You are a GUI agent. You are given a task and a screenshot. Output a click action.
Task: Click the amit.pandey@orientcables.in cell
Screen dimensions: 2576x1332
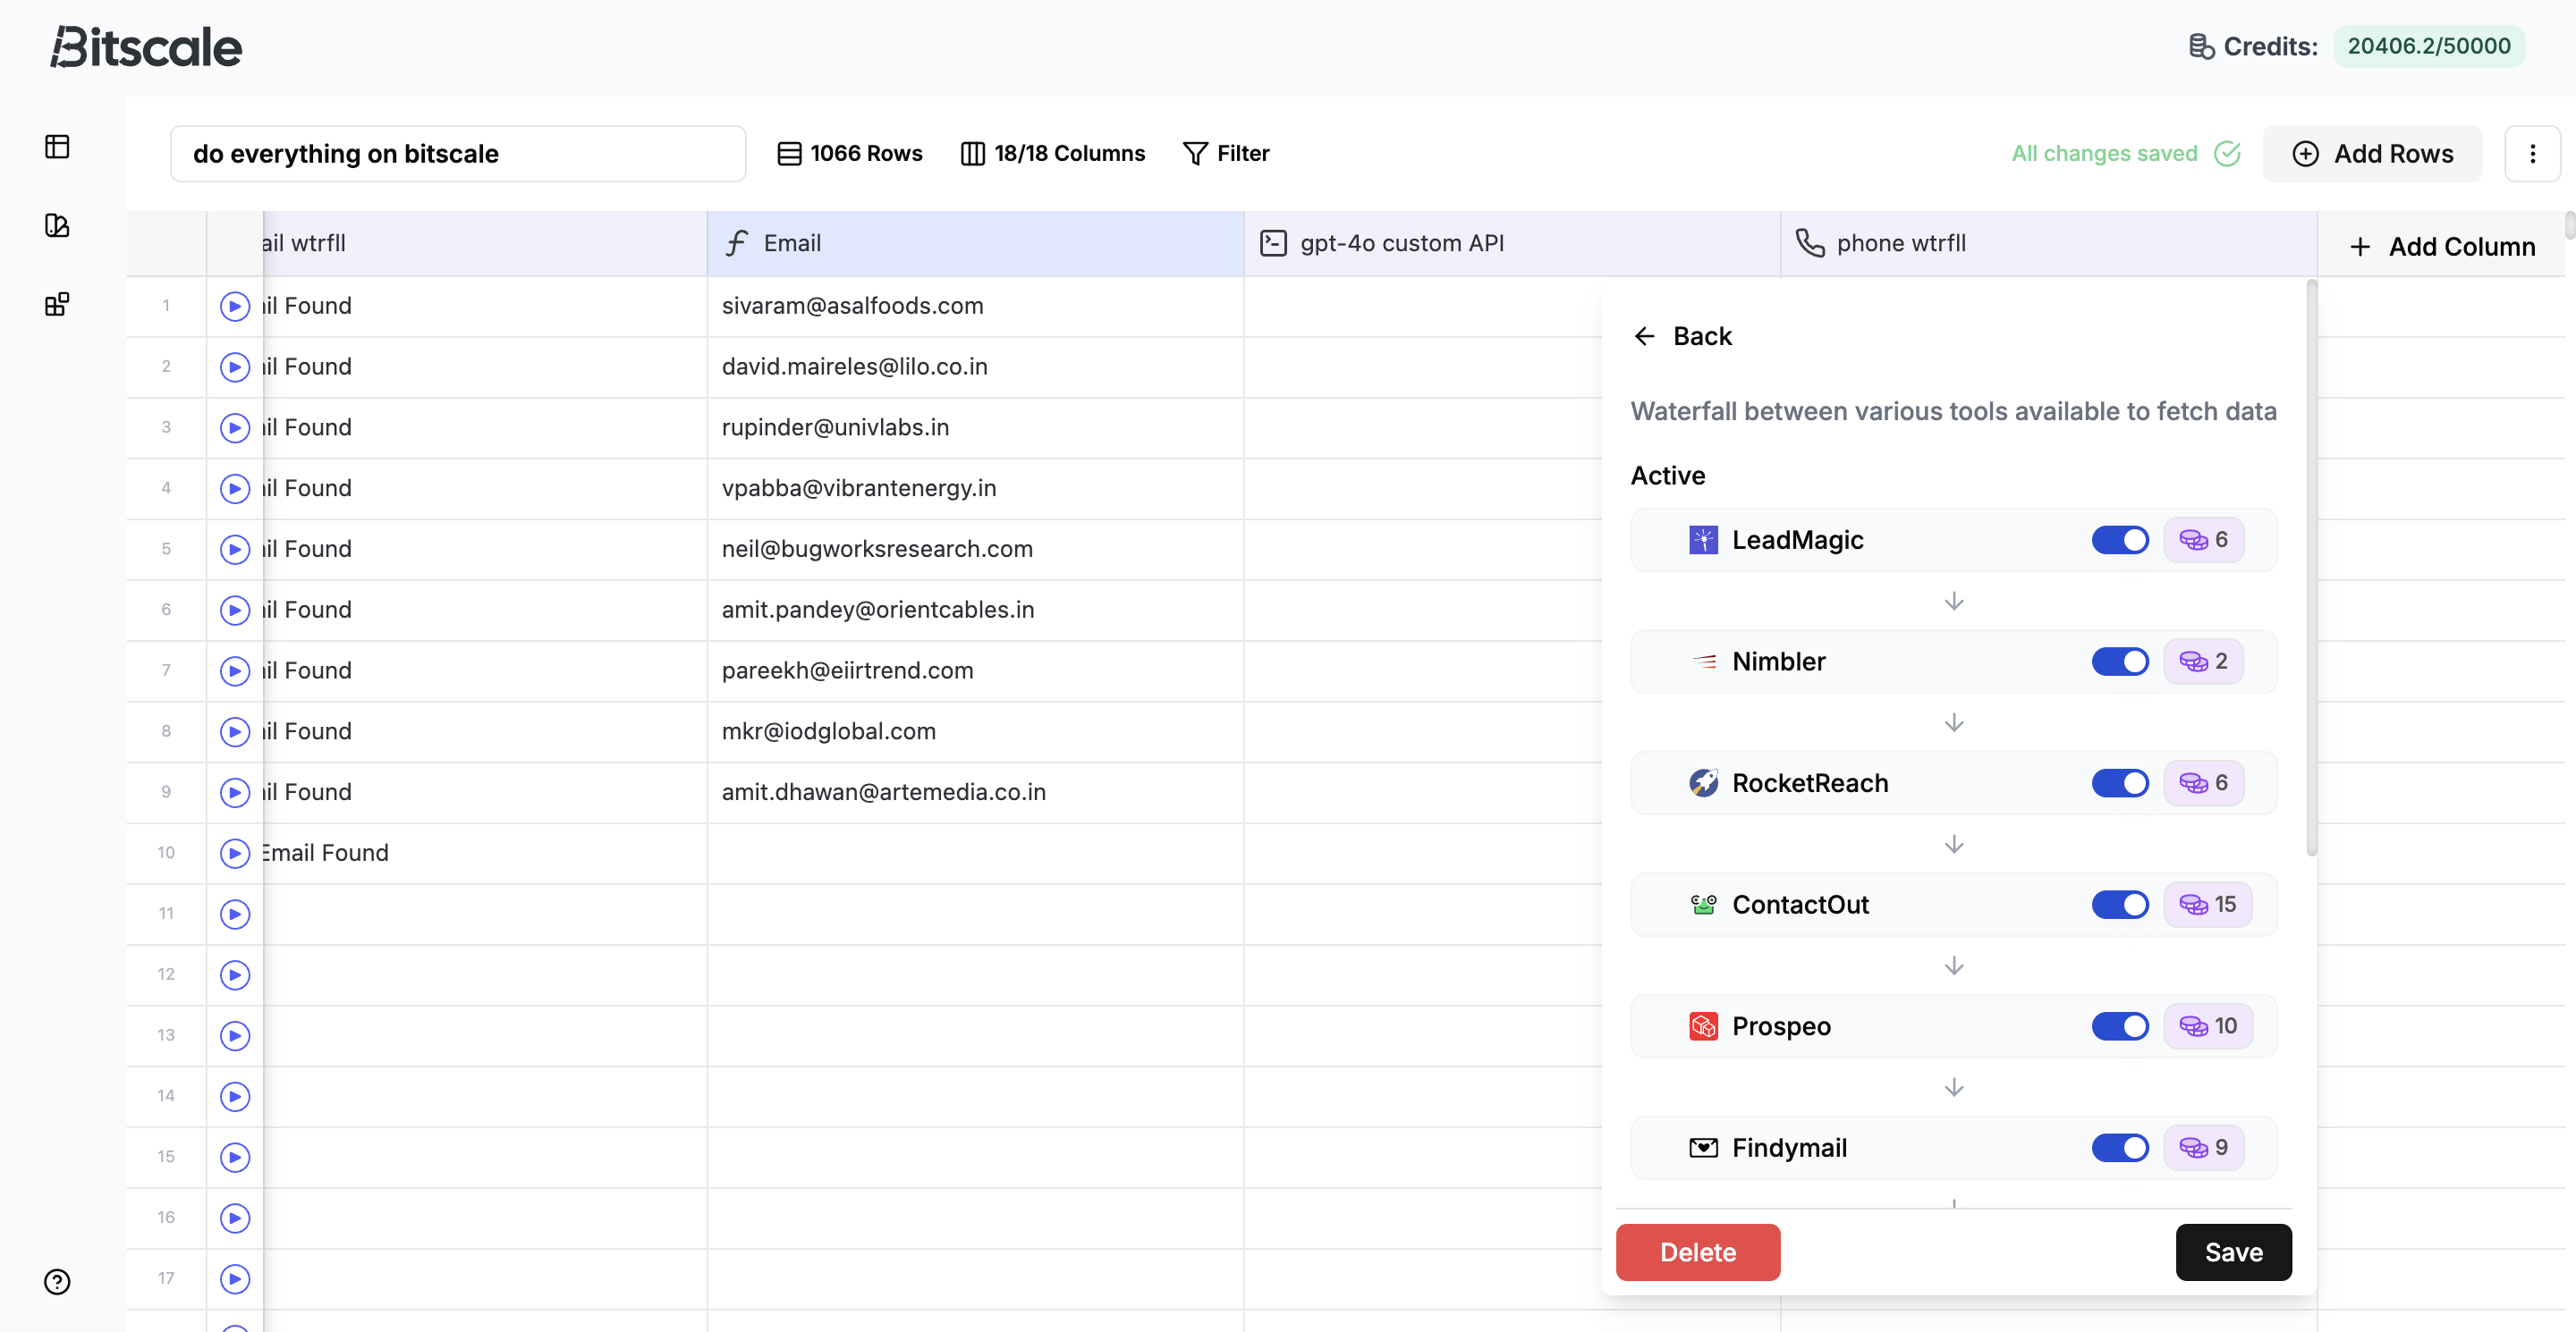point(975,611)
